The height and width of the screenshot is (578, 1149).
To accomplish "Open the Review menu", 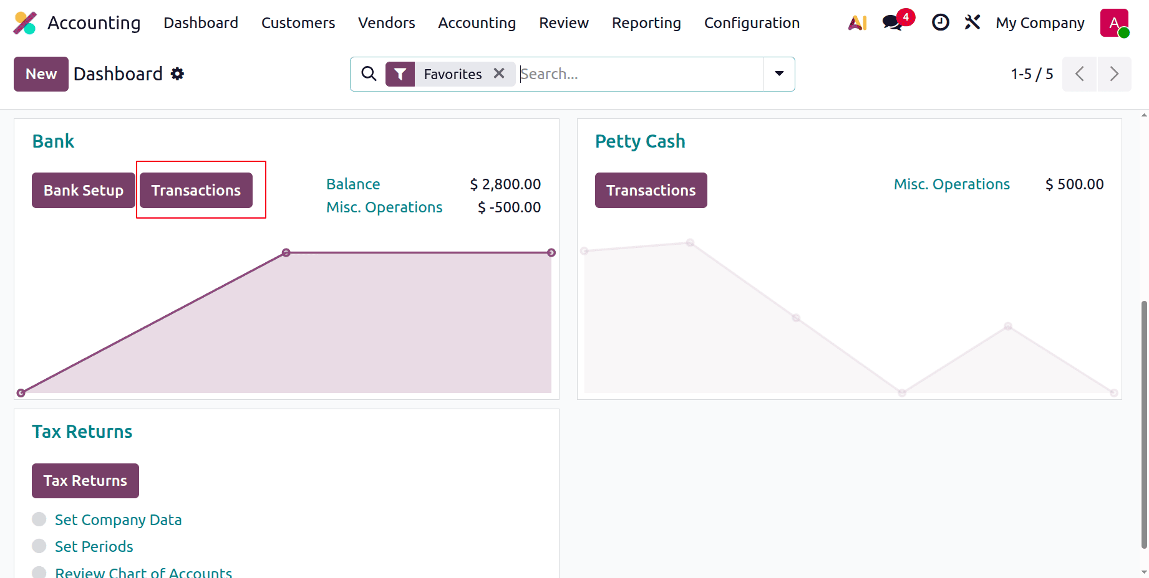I will [564, 23].
